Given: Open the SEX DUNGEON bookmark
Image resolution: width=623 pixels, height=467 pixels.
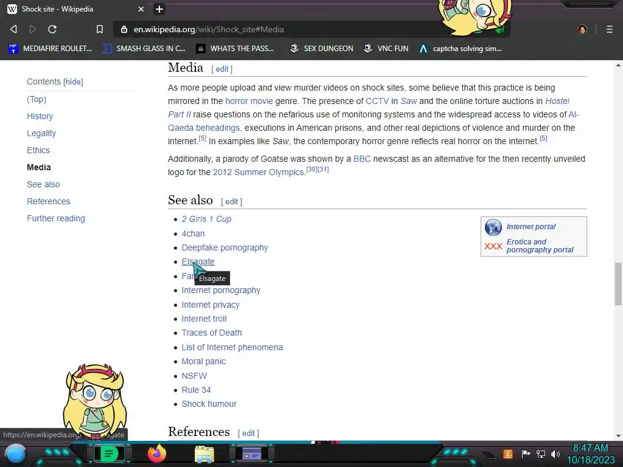Looking at the screenshot, I should [x=321, y=49].
